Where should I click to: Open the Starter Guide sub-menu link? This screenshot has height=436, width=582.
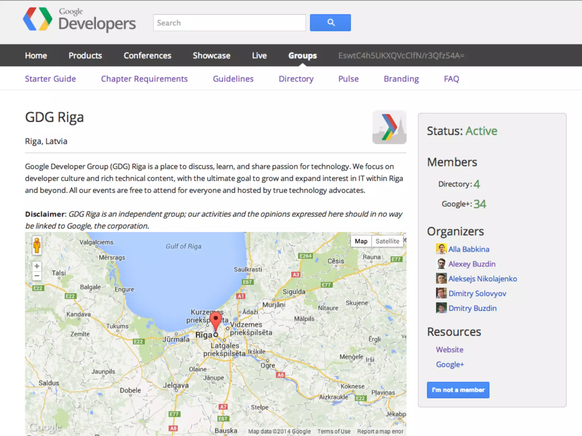pos(50,79)
